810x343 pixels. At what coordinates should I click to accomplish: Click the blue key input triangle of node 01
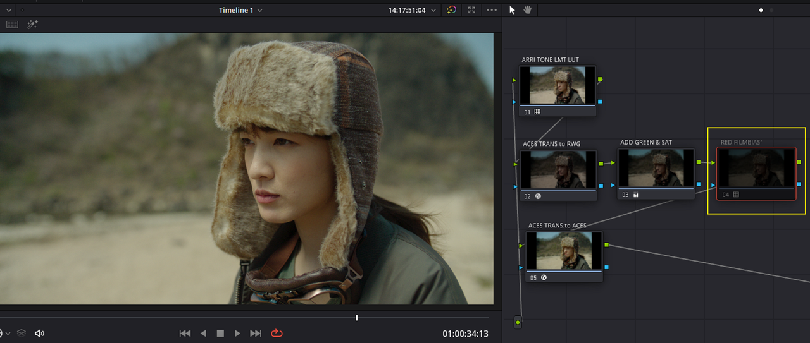pos(514,102)
